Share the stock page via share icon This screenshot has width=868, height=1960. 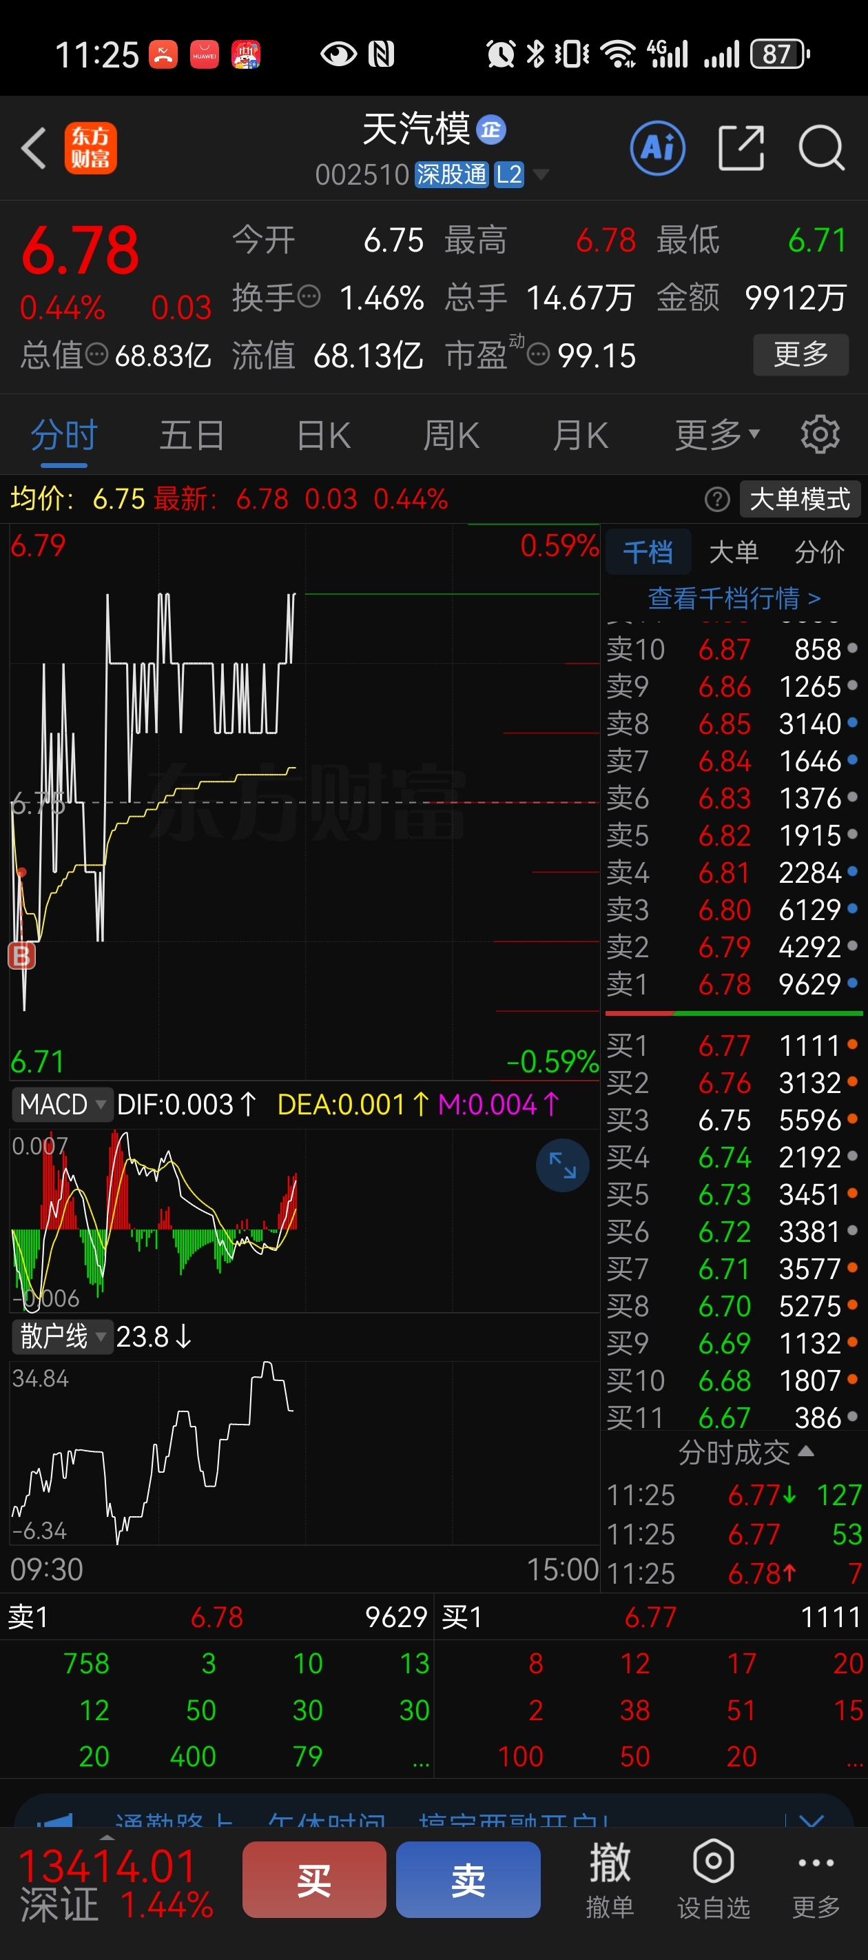(x=741, y=147)
